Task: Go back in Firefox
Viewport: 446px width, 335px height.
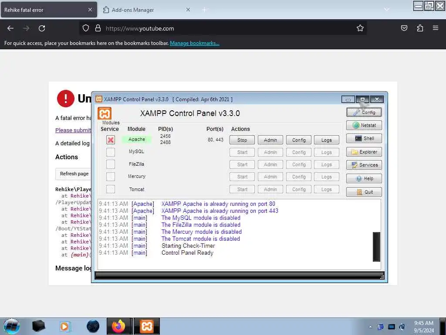Action: tap(10, 28)
